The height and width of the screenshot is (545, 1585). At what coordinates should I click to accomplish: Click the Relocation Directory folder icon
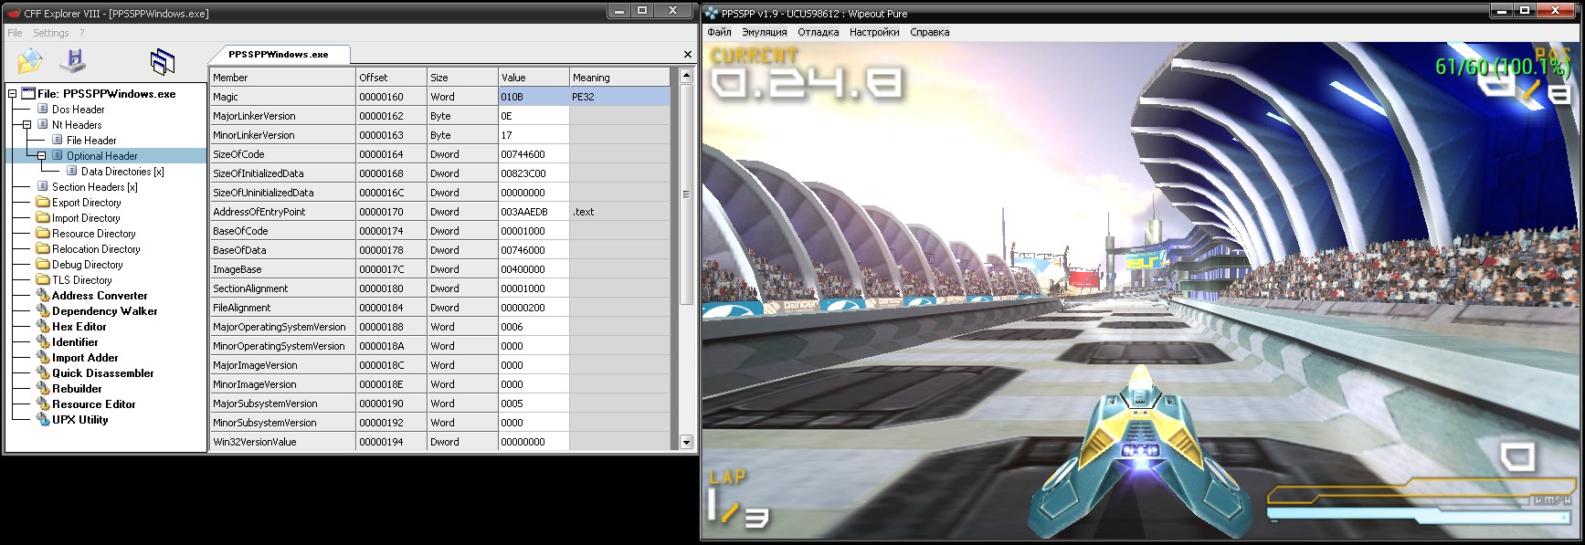click(x=43, y=248)
